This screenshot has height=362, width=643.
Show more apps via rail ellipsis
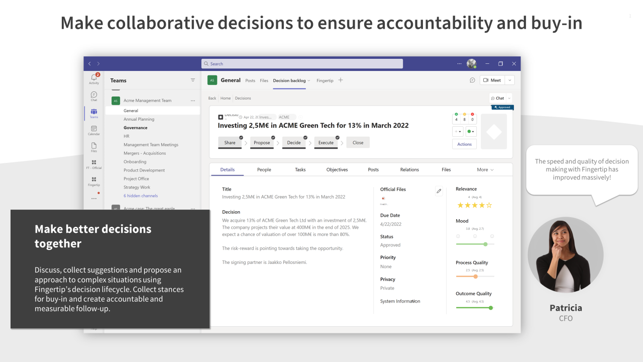click(x=94, y=199)
